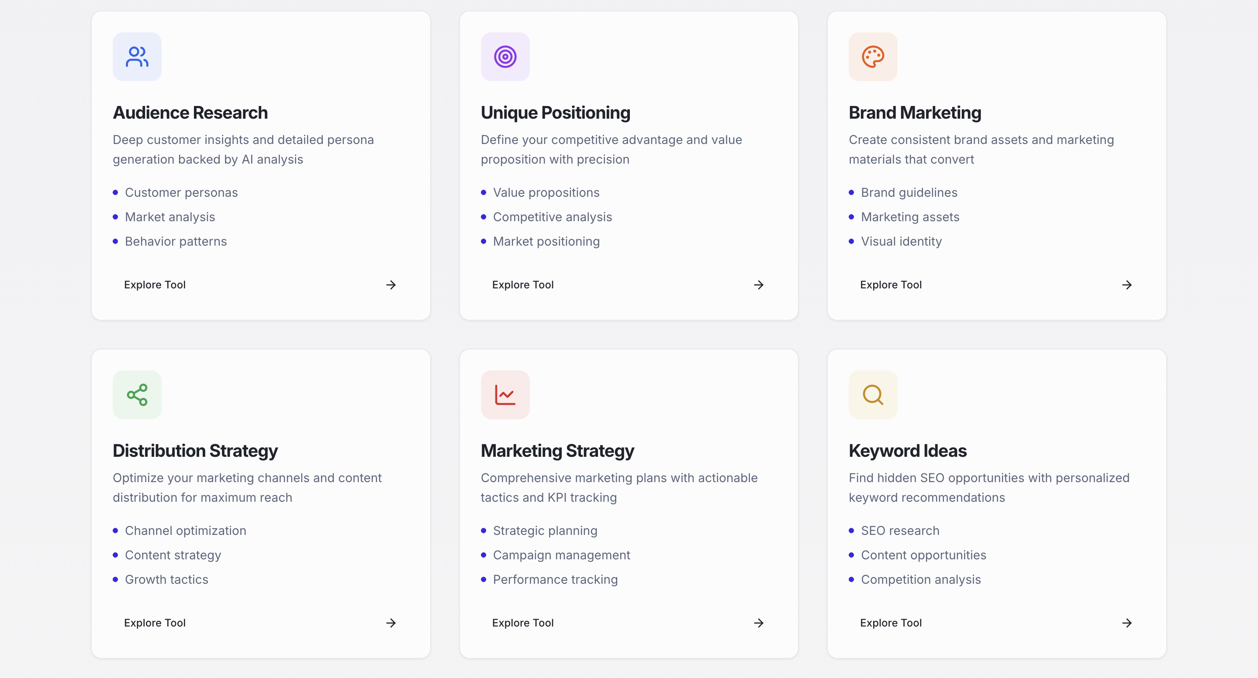
Task: Click the Marketing Strategy chart icon
Action: pos(505,394)
